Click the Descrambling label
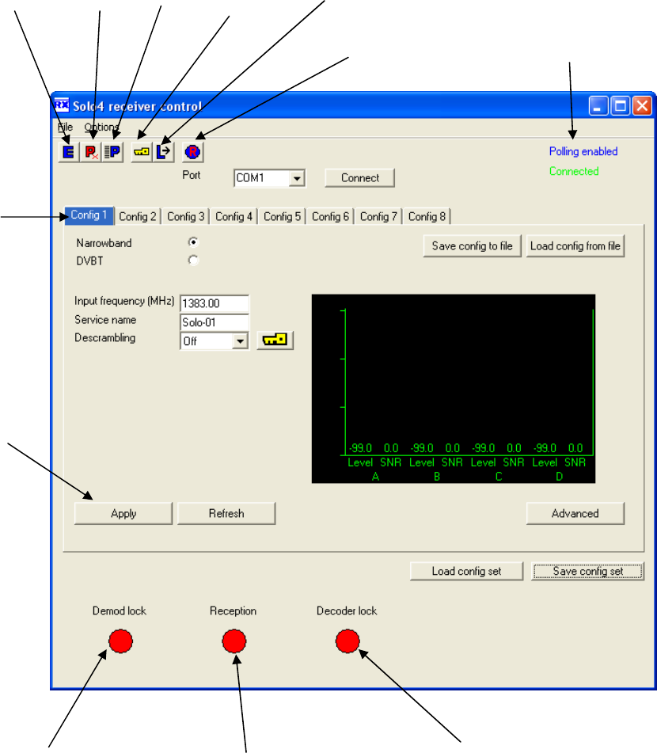 click(x=104, y=337)
